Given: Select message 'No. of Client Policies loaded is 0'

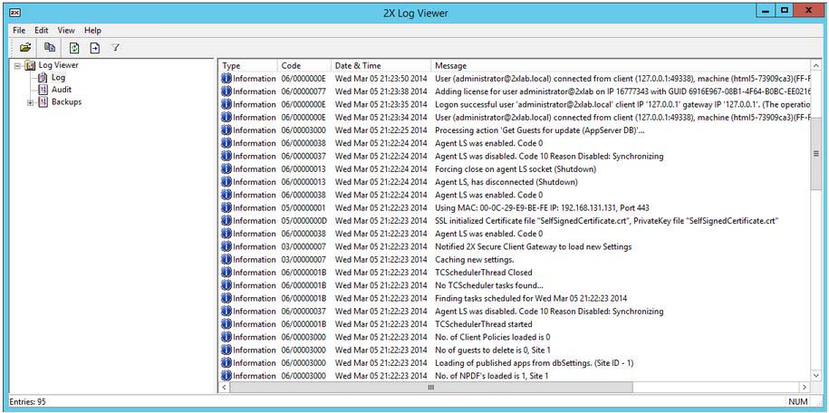Looking at the screenshot, I should [x=492, y=337].
